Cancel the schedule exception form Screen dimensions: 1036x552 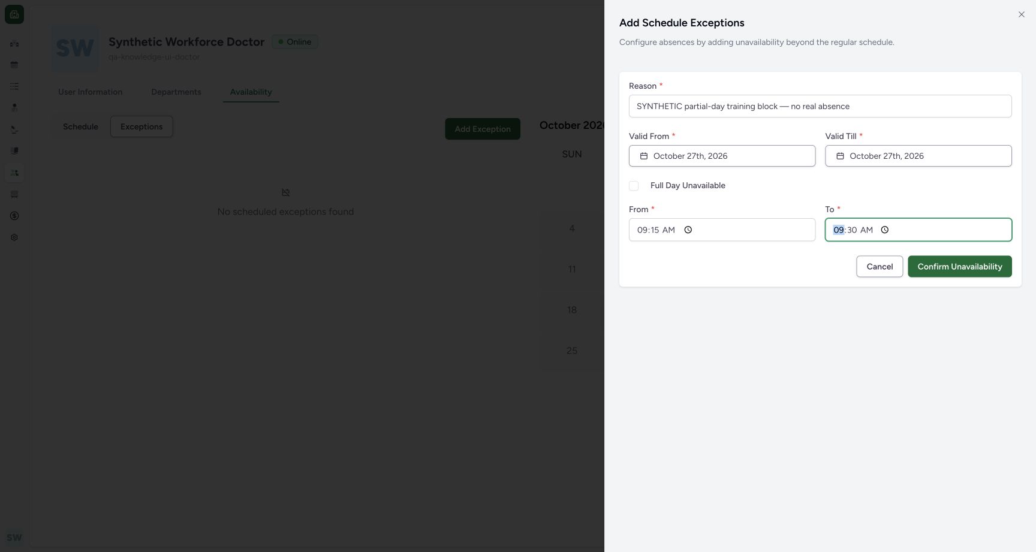880,267
